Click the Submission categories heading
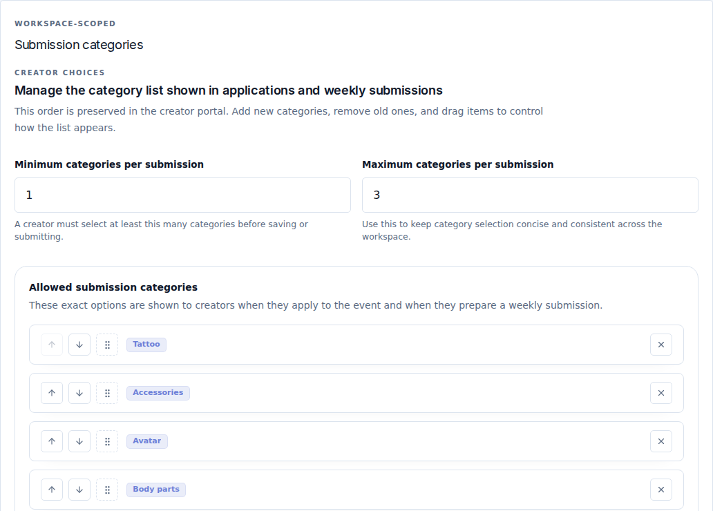Image resolution: width=713 pixels, height=511 pixels. (79, 45)
